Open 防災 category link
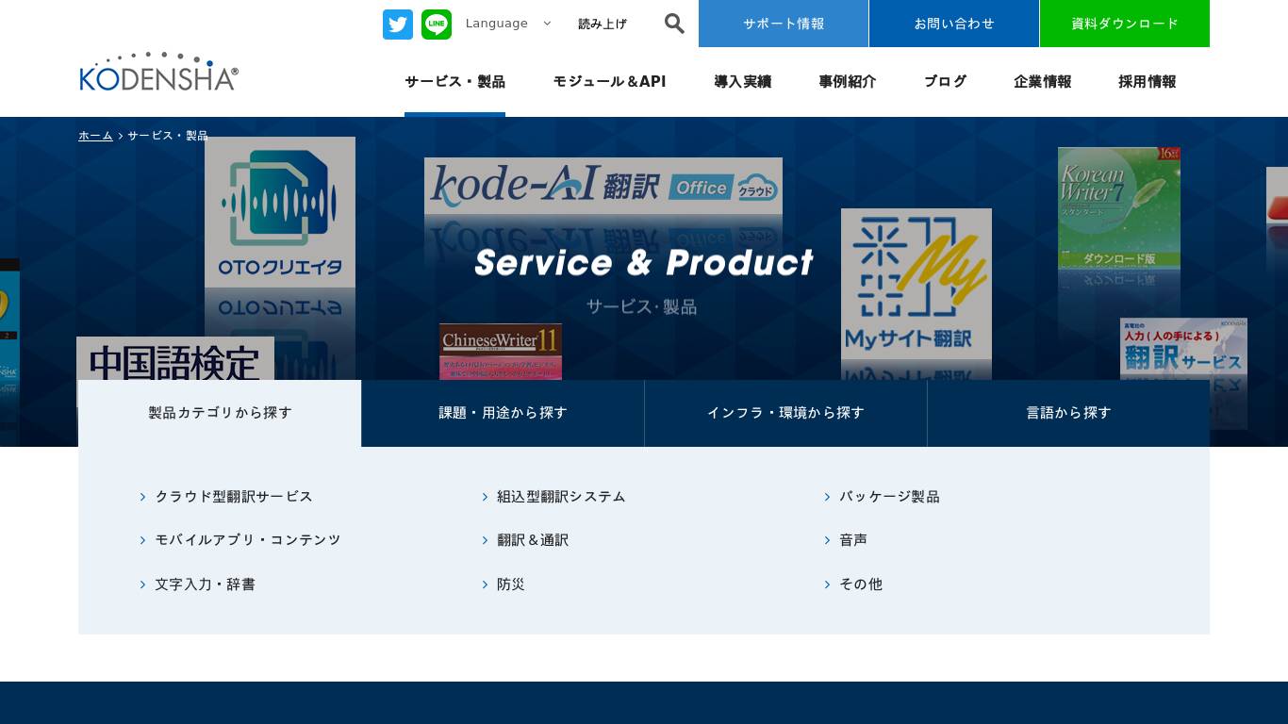Screen dimensions: 1288x724 tap(511, 584)
